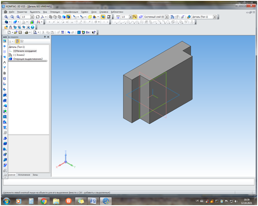Open the Операции menu
Screen dimensions: 258x206
pos(55,12)
